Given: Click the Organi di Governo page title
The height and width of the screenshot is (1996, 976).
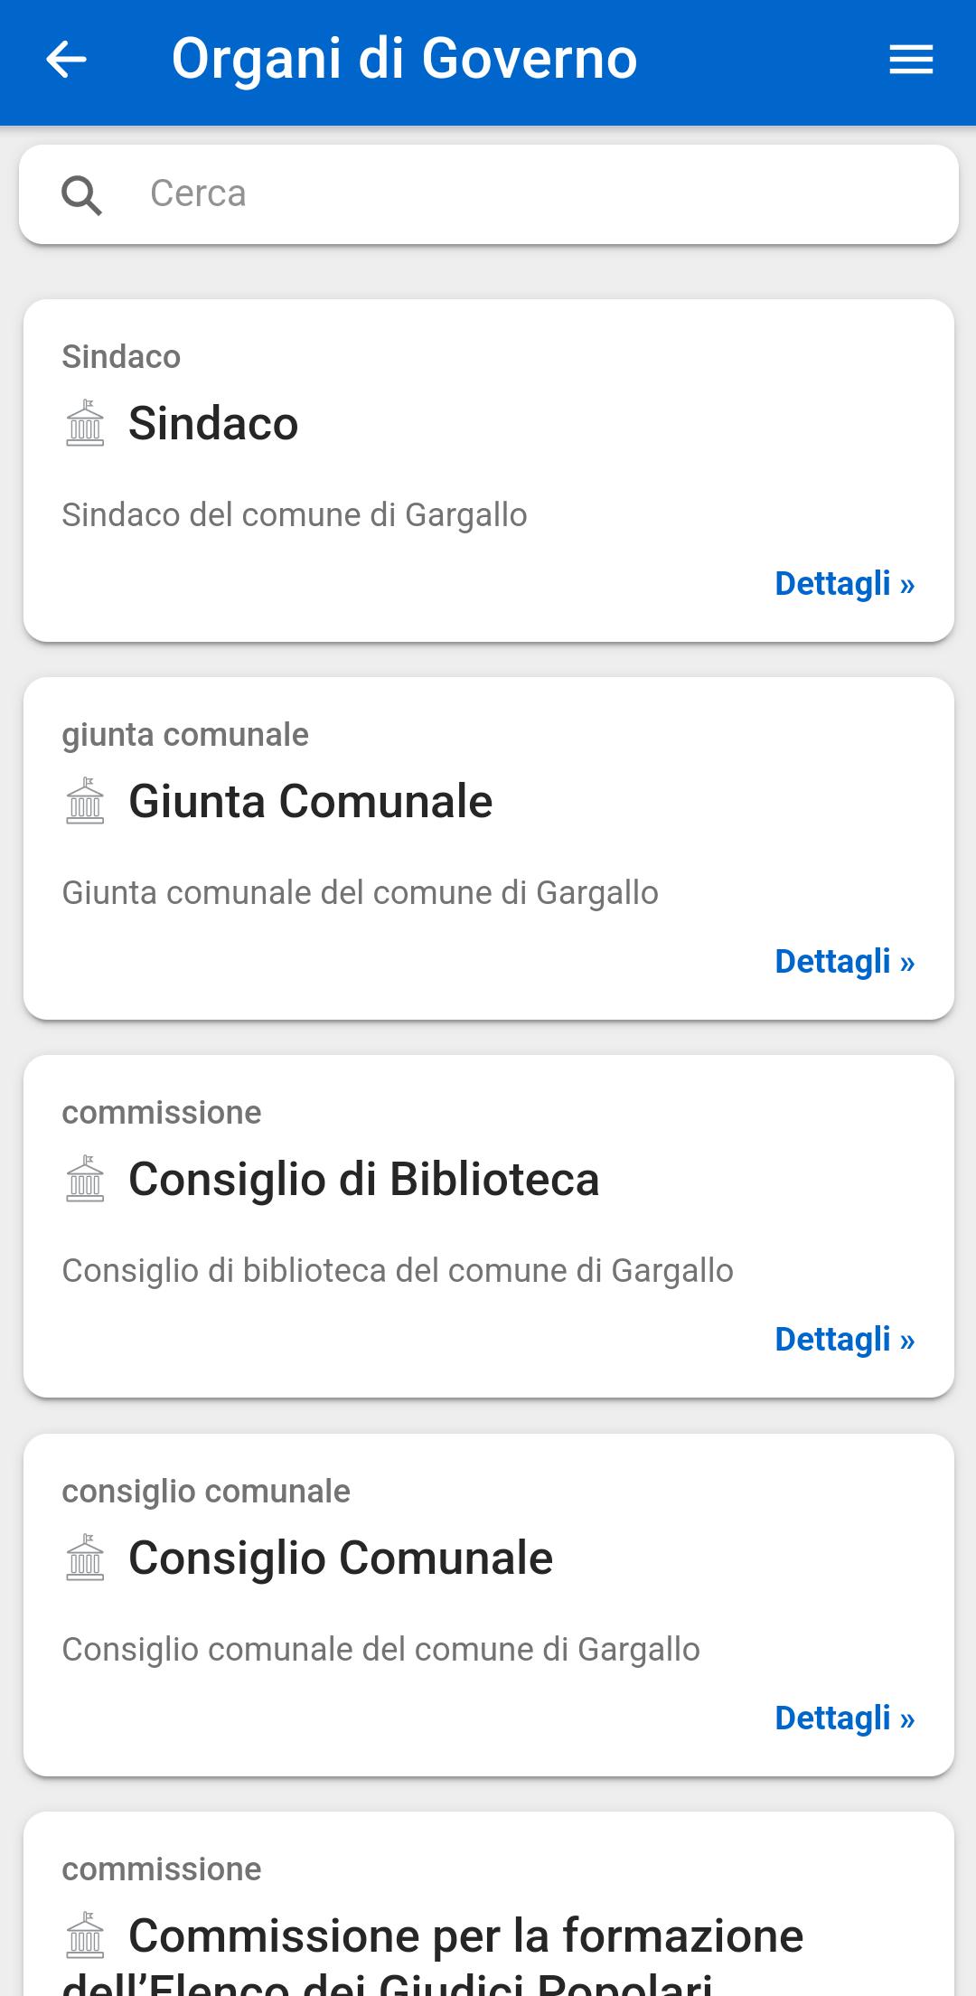Looking at the screenshot, I should [x=405, y=60].
